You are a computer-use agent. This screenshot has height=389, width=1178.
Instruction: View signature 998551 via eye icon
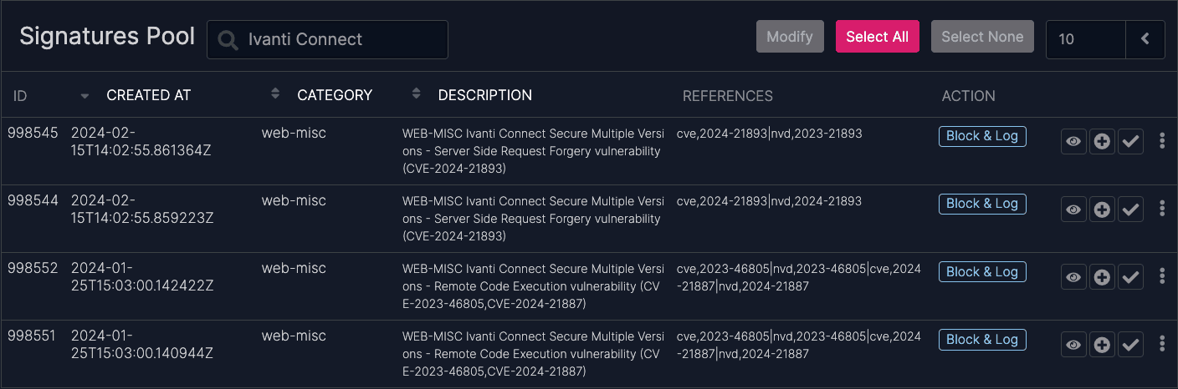tap(1073, 345)
